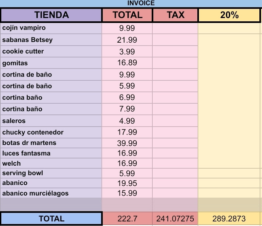Select the luces fantasma cell
Viewport: 262px width, 226px height.
coord(51,153)
